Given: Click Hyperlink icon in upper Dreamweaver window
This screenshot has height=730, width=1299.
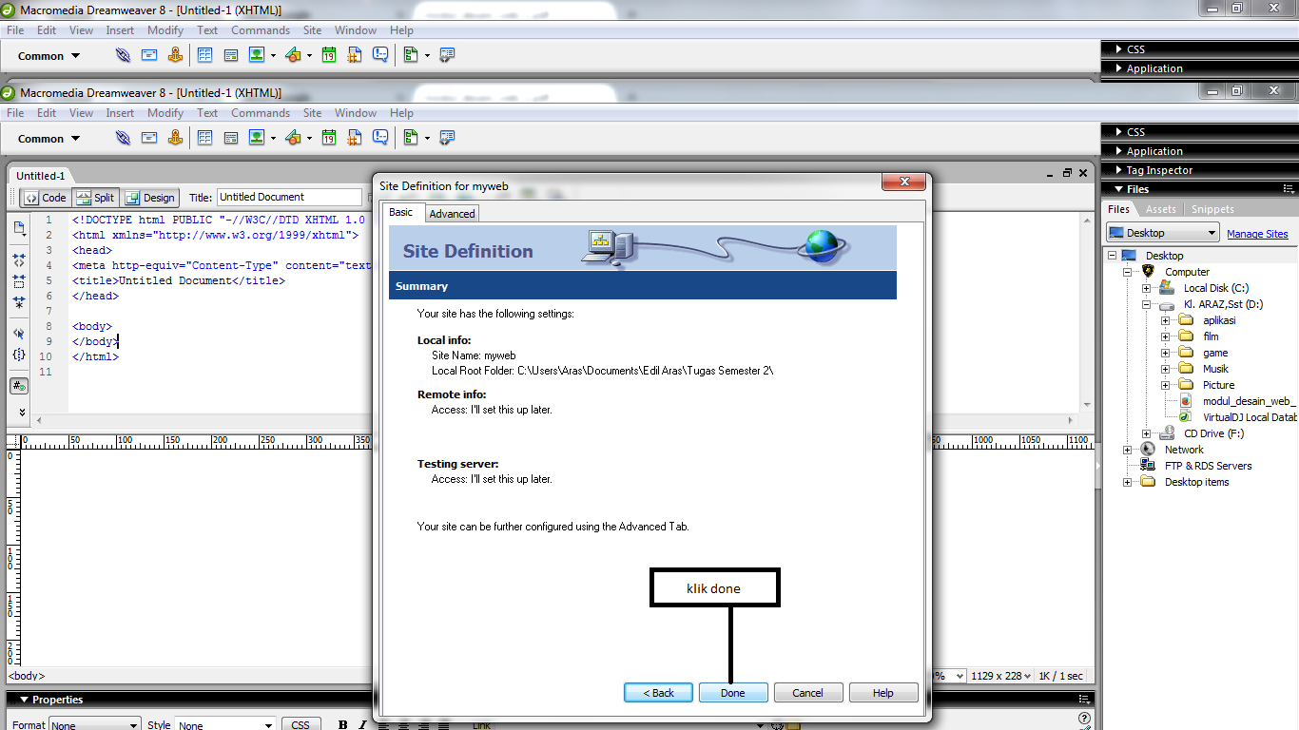Looking at the screenshot, I should pos(123,55).
